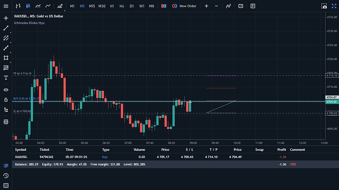Click the BUY 0.02 order line label
This screenshot has height=190, width=339.
[26, 98]
